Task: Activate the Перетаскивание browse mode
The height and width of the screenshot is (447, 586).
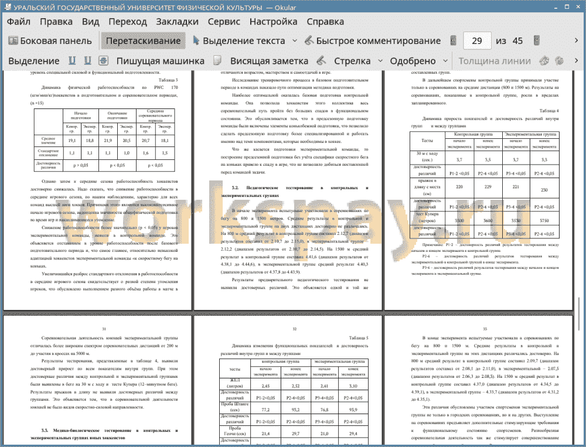Action: pos(143,41)
